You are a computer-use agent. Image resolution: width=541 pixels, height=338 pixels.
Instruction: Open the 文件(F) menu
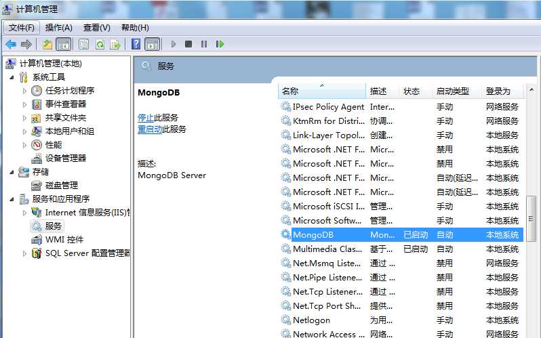(x=22, y=28)
